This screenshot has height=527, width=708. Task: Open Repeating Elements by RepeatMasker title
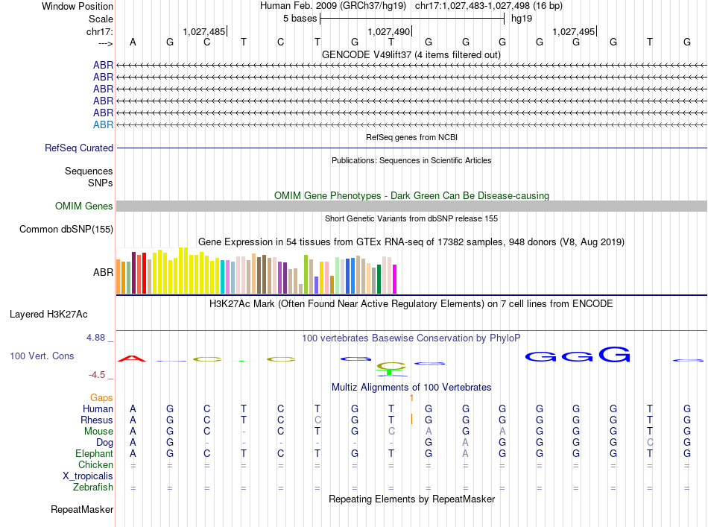tap(411, 499)
